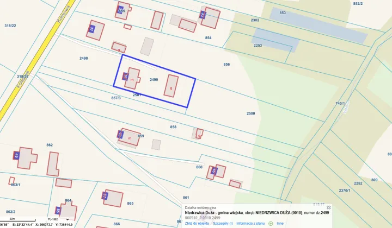Click the Y: 736414.9 coordinate readout
392x228 pixels.
click(64, 225)
